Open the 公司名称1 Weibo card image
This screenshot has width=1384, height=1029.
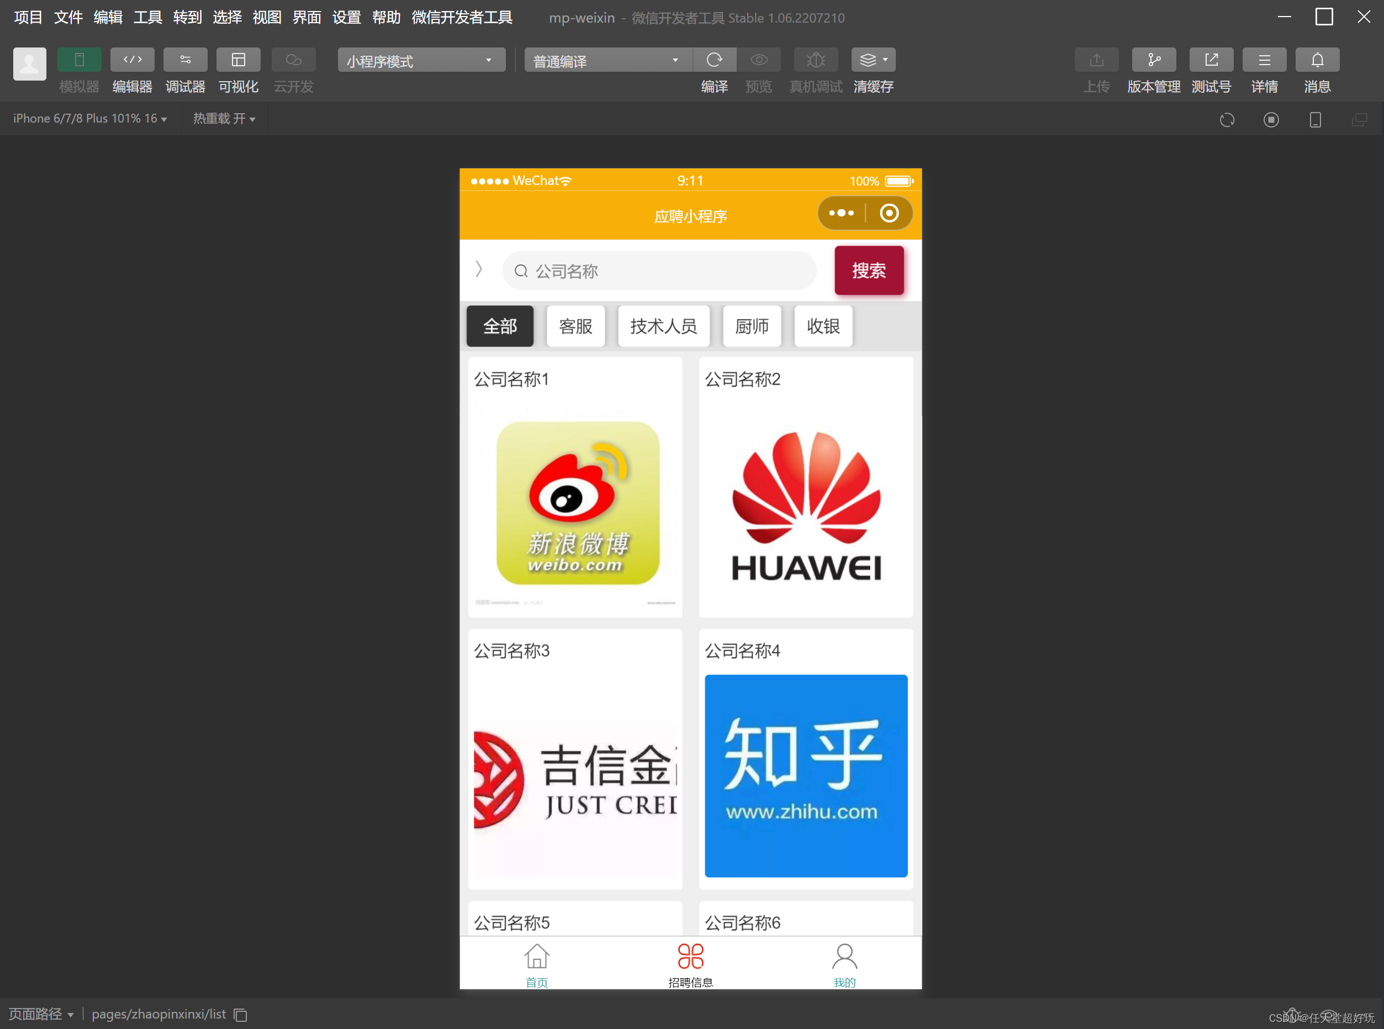575,504
